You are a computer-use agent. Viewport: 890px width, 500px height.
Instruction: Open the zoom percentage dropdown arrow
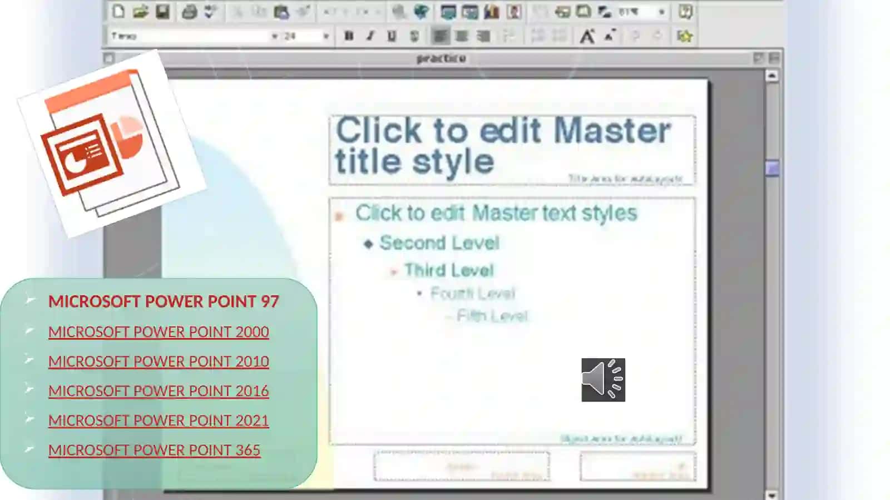coord(662,12)
